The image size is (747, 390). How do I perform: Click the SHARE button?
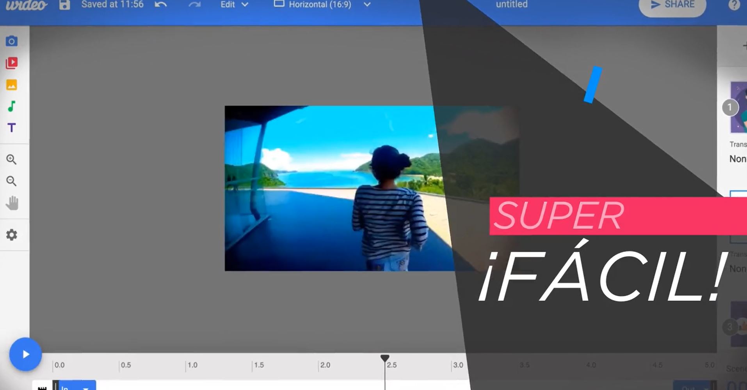(672, 5)
